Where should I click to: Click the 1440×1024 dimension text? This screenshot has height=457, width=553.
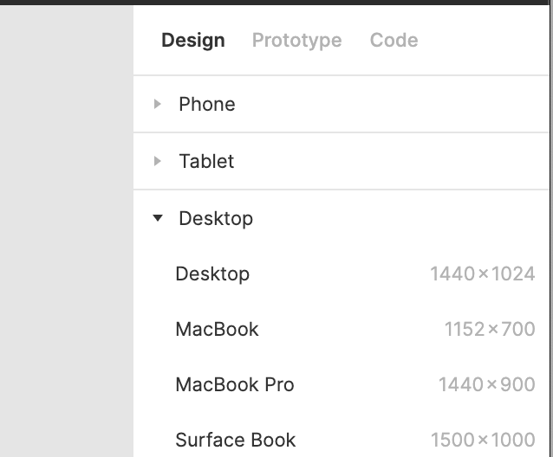[x=483, y=274]
